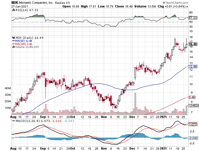
Task: Click the Michaels Companies, Inc. name
Action: point(36,3)
